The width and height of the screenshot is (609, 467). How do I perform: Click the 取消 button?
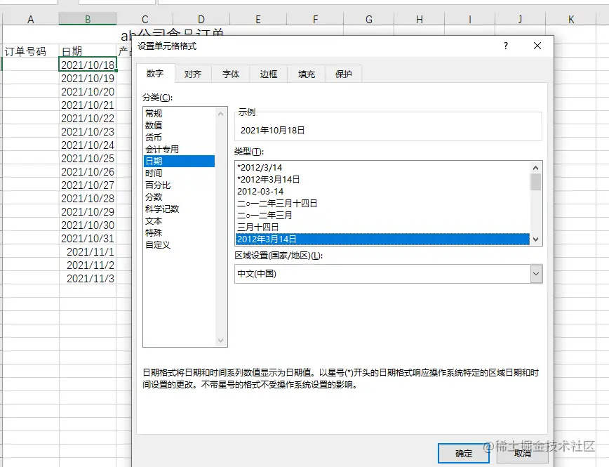[523, 454]
